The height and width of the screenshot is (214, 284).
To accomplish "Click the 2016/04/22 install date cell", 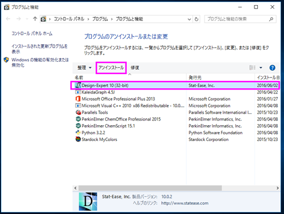I will 268,92.
